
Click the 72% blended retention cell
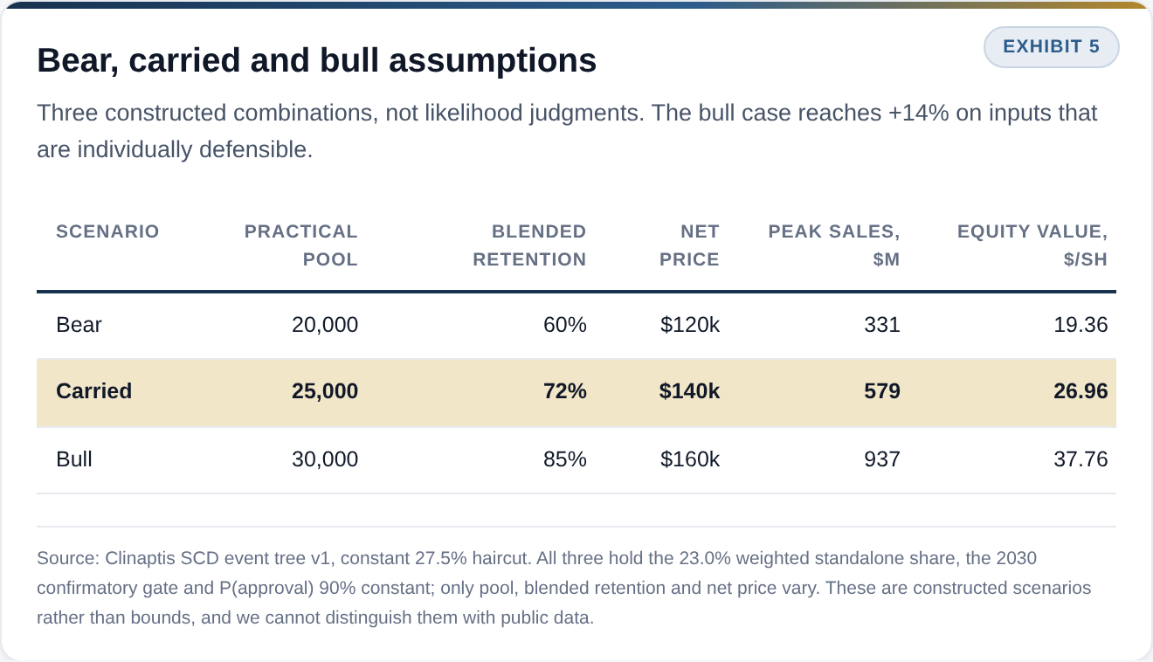click(x=565, y=391)
